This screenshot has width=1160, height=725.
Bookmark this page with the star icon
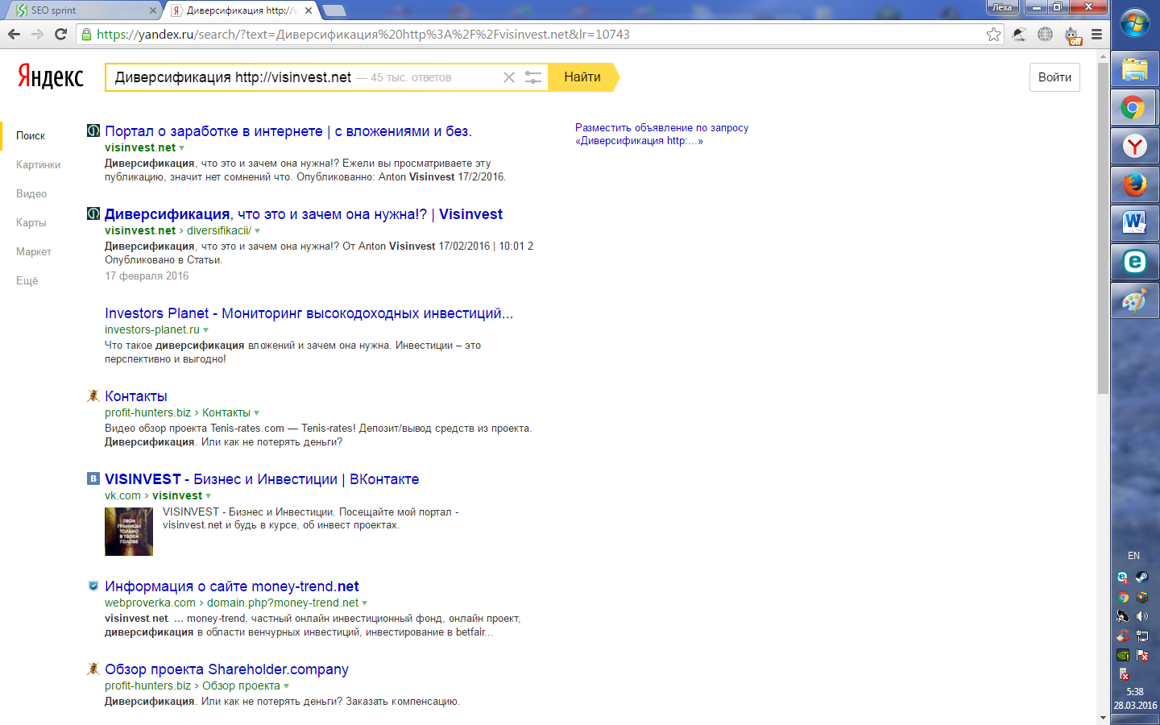[x=993, y=34]
